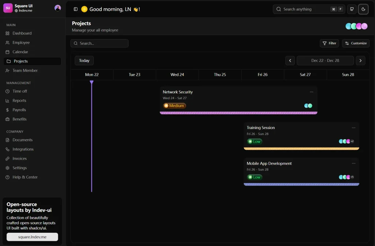Visit the square.Indev.me link

pyautogui.click(x=32, y=237)
